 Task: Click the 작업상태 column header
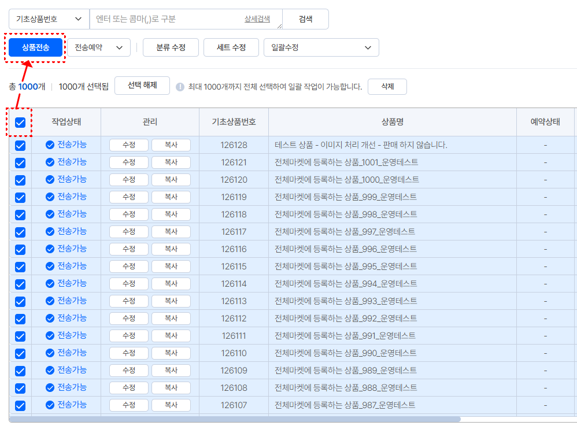tap(66, 122)
